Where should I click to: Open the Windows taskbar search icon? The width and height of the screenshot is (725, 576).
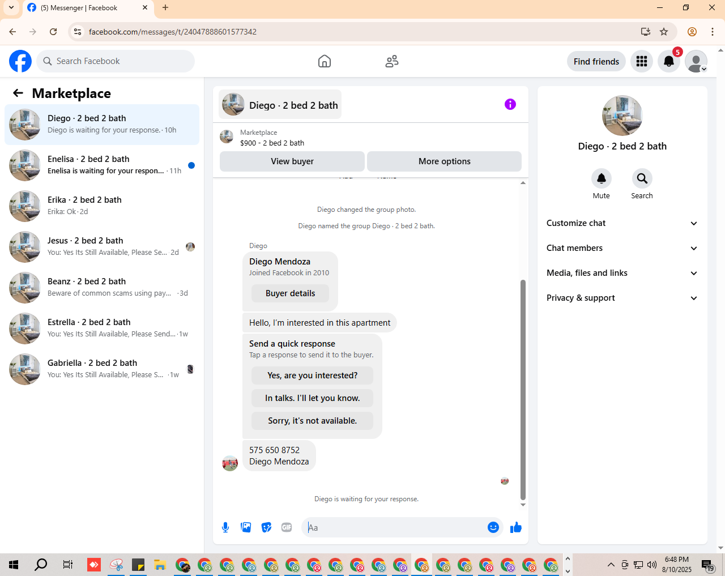pyautogui.click(x=41, y=565)
